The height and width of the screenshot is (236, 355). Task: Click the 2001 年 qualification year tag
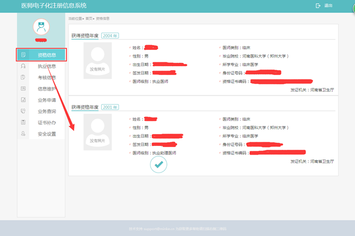[x=110, y=107]
